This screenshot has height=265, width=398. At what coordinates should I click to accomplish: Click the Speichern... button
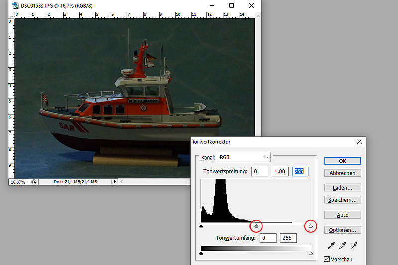342,200
